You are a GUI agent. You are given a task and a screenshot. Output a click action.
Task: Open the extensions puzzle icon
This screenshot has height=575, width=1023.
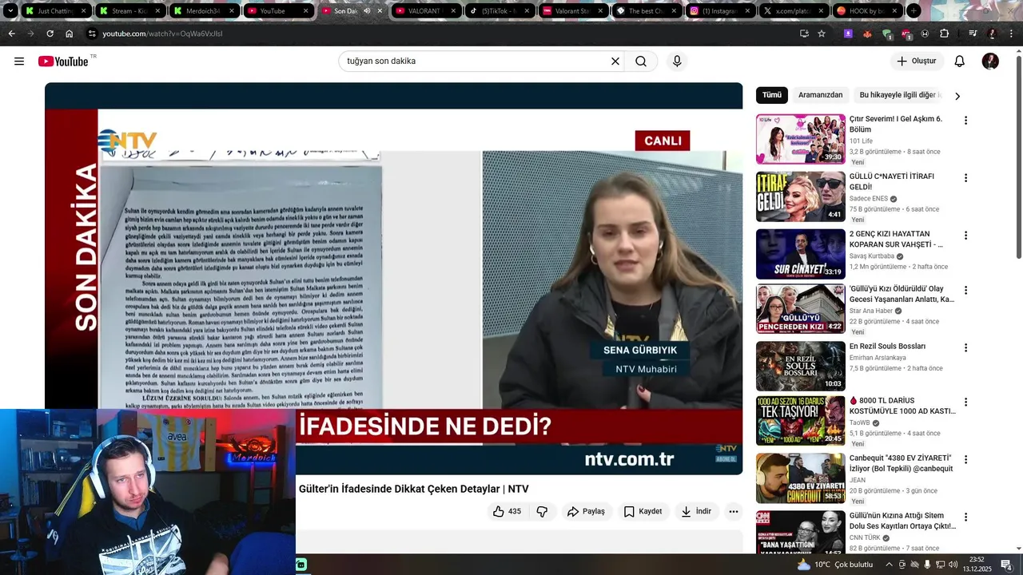(x=944, y=34)
